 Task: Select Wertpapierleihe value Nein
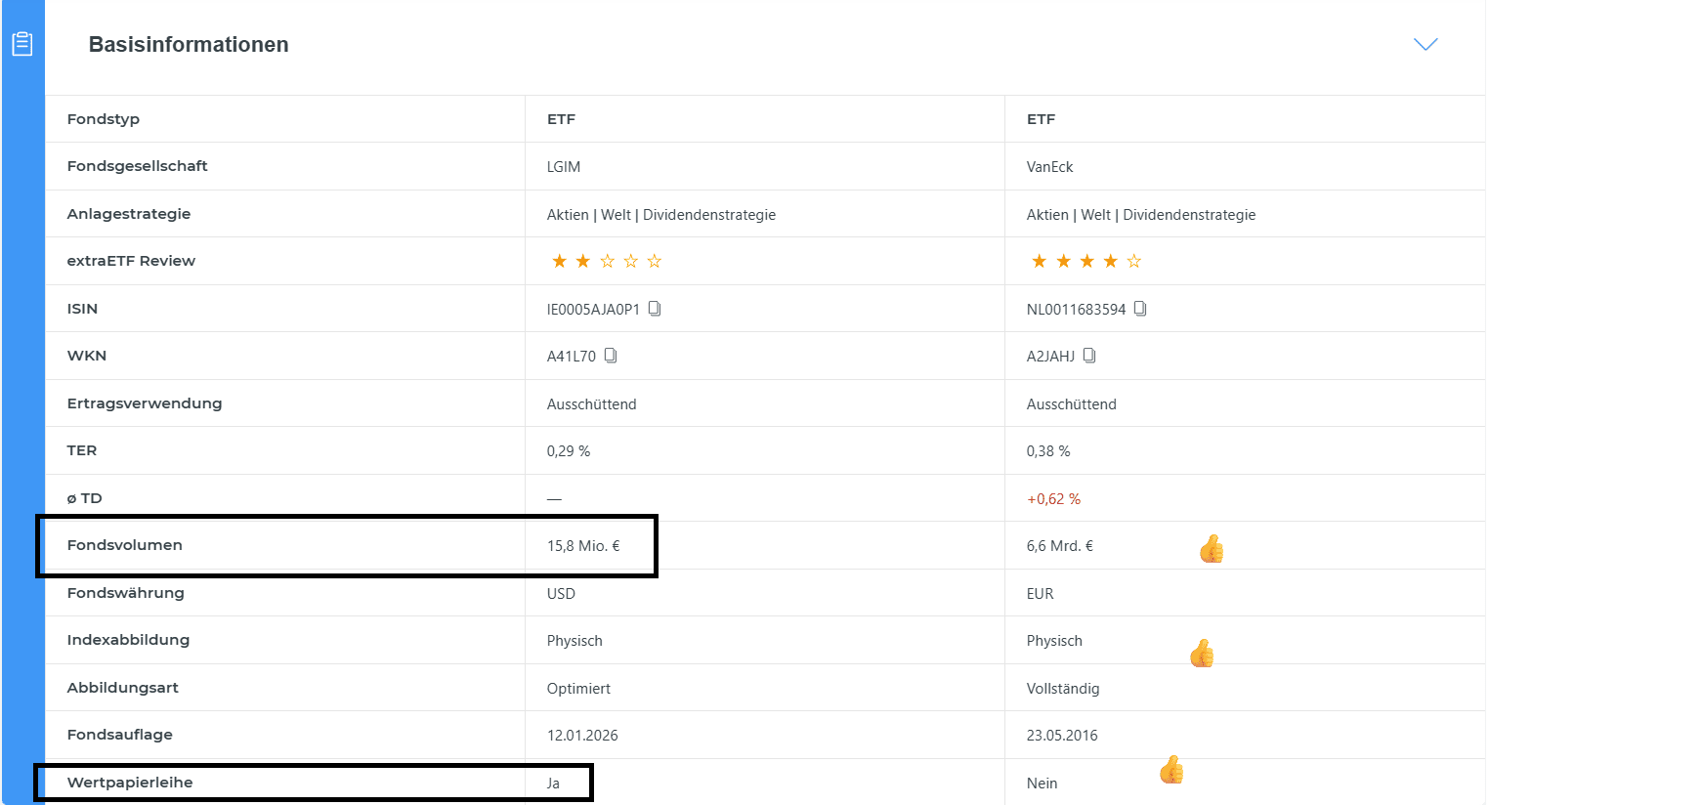[1042, 784]
